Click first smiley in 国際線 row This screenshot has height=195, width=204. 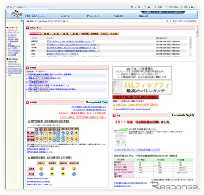(41, 169)
